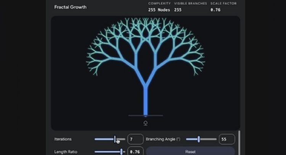
Task: Click the VISIBLE BRANCHES header label
Action: pos(191,3)
